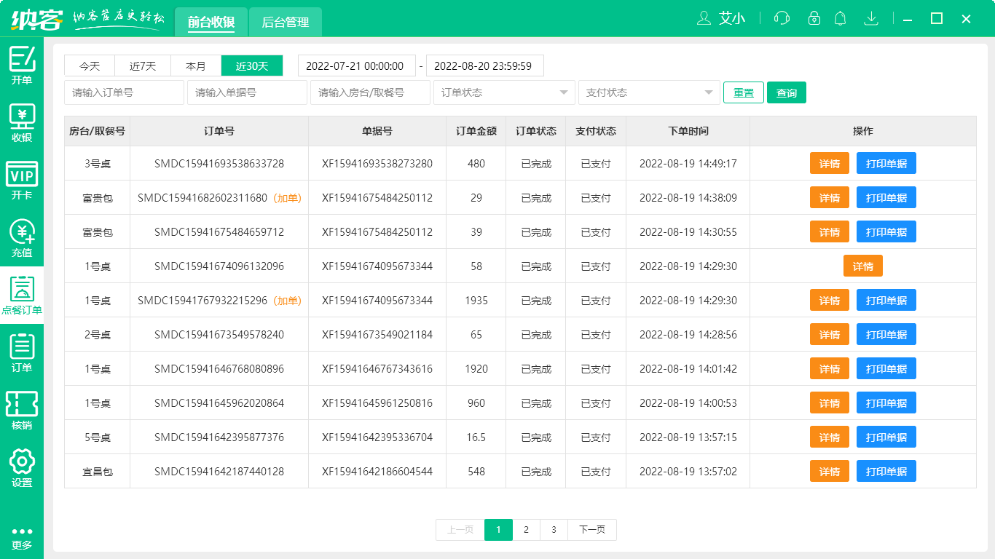Switch to the 后台管理 tab
The height and width of the screenshot is (559, 995).
[x=285, y=22]
